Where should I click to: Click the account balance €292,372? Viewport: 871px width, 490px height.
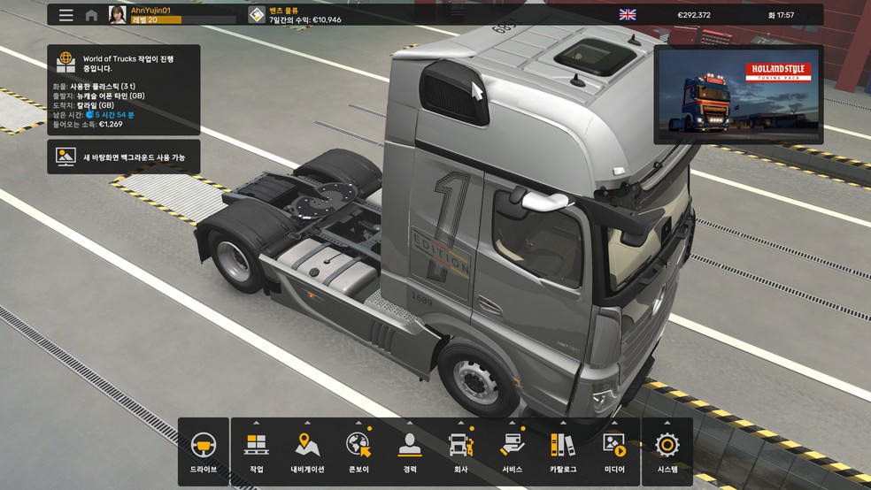(x=694, y=15)
